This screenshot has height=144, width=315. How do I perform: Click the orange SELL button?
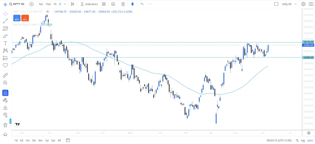click(x=25, y=18)
